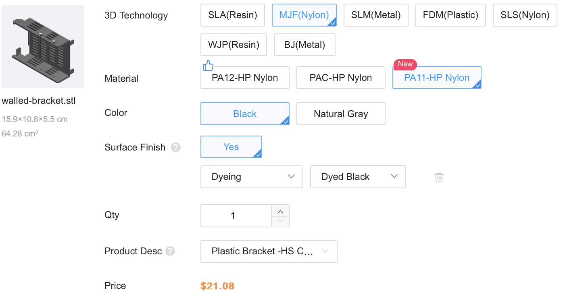Click the help icon next to Product Desc
Viewport: 563px width, 301px height.
(170, 252)
